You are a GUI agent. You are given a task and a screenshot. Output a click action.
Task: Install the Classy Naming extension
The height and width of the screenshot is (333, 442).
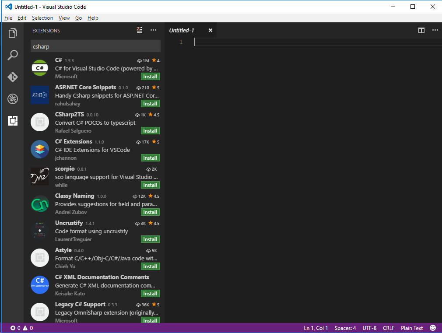(x=150, y=212)
